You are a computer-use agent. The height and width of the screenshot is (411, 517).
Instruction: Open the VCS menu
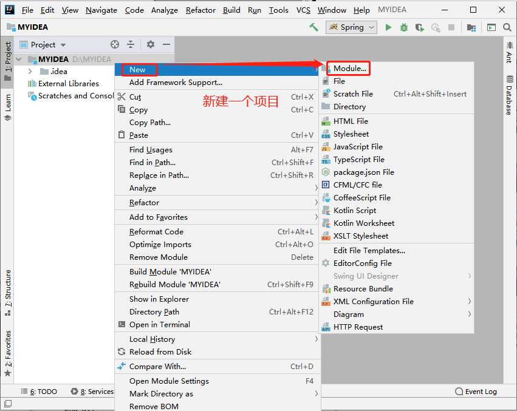(303, 10)
